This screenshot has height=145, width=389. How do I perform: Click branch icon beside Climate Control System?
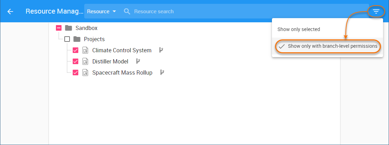tap(161, 50)
